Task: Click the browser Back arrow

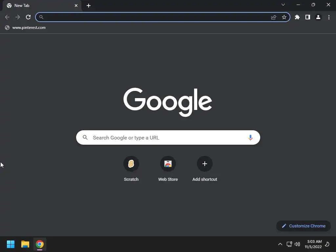Action: (x=7, y=17)
